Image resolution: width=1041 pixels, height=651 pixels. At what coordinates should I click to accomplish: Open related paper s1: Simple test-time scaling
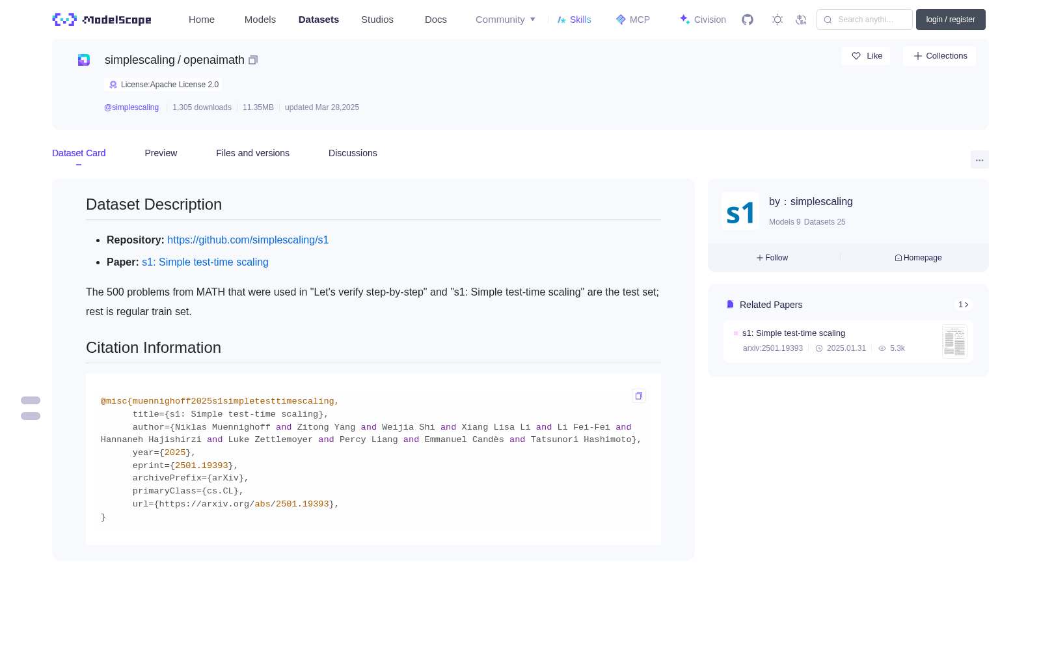click(x=794, y=333)
